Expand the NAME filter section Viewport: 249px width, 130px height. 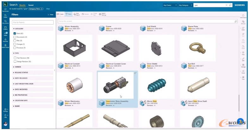[33, 106]
